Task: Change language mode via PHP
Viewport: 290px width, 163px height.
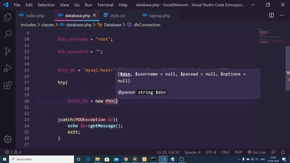Action: click(238, 152)
